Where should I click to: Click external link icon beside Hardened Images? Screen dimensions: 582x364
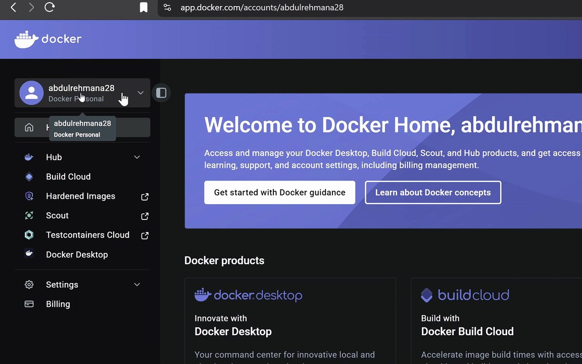pos(145,197)
